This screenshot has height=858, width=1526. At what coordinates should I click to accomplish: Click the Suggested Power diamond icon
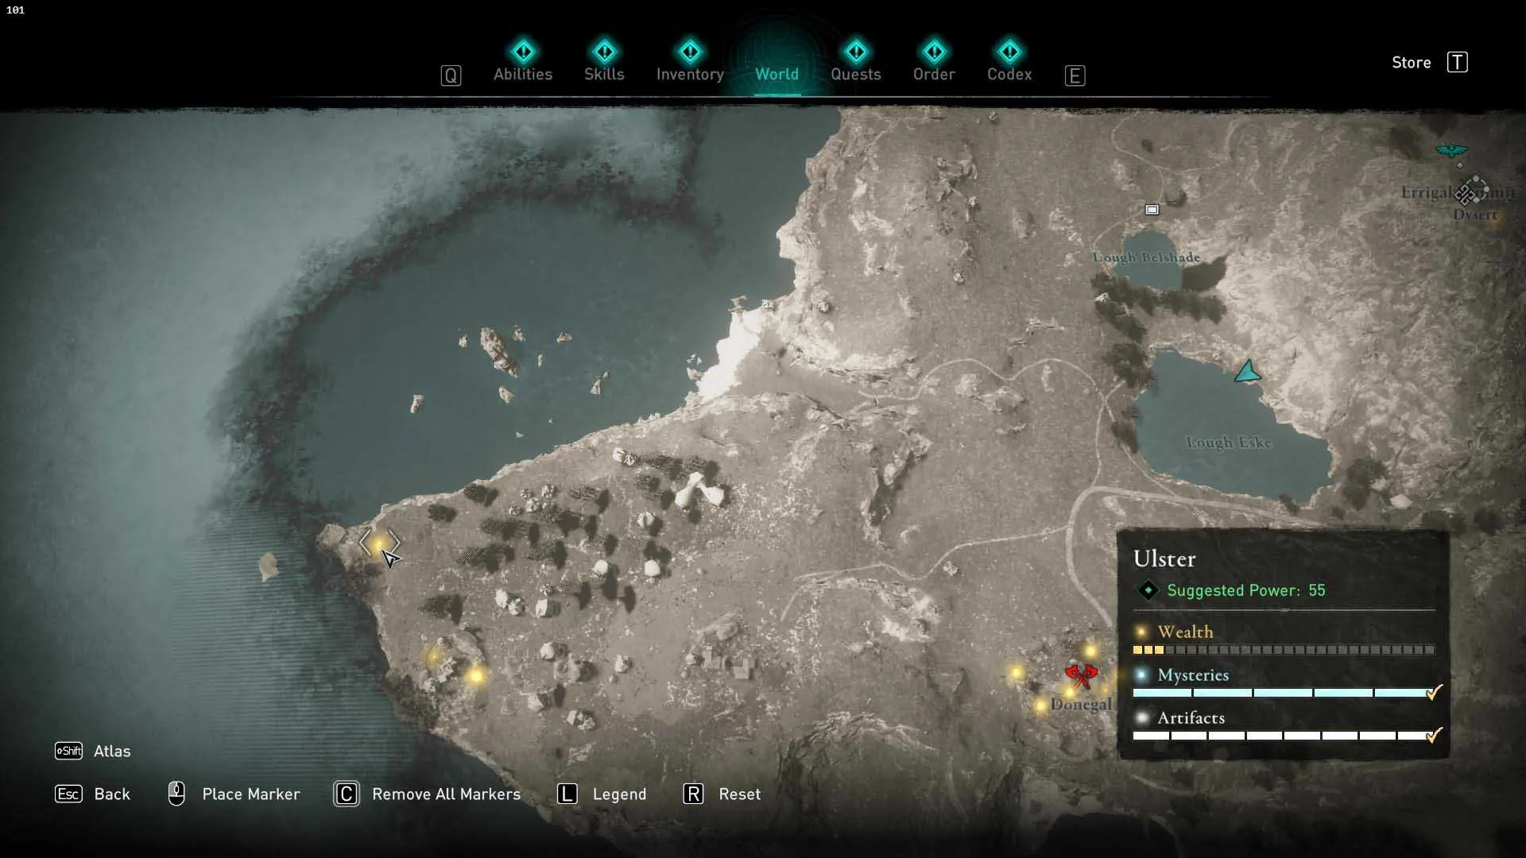[1148, 590]
